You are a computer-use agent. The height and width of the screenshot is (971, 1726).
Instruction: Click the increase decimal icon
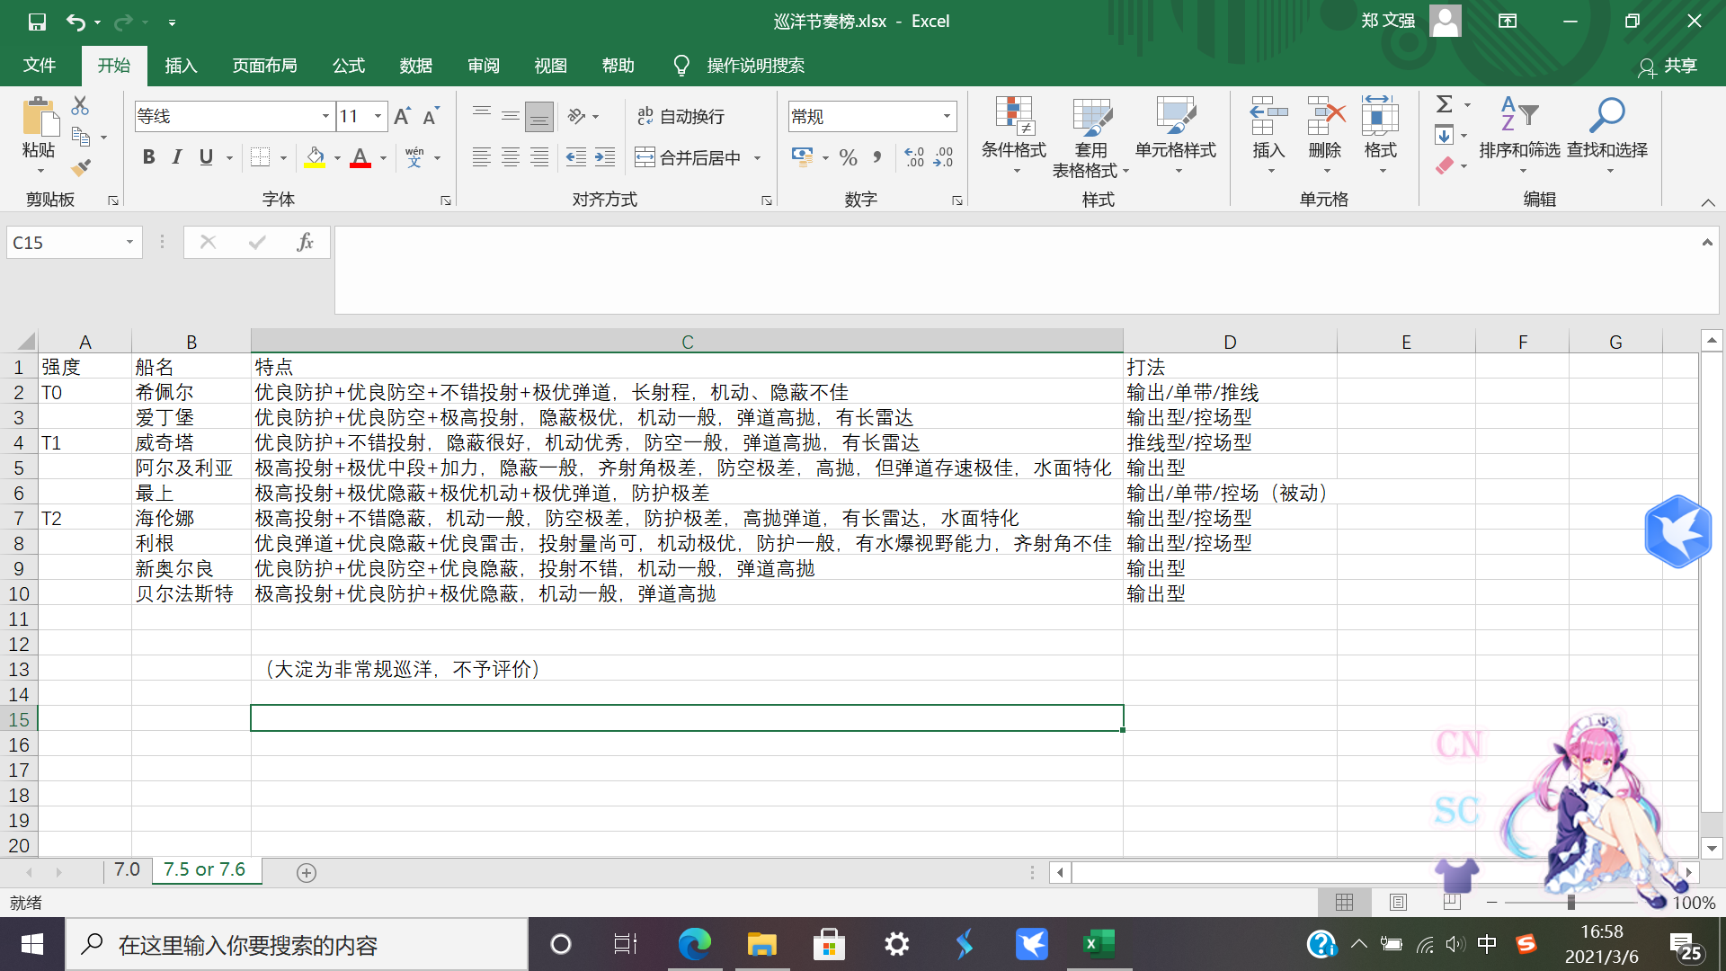click(x=914, y=157)
